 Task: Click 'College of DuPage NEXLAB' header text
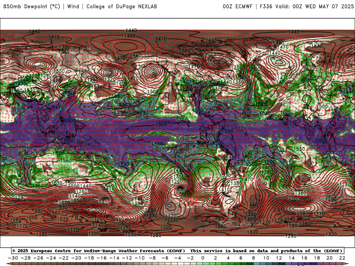tap(122, 6)
